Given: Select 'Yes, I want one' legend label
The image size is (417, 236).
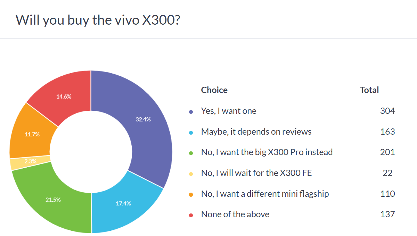Looking at the screenshot, I should (229, 111).
